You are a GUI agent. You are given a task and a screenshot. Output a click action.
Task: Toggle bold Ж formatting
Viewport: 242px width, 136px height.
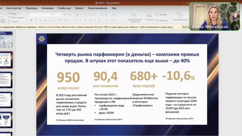pos(31,20)
